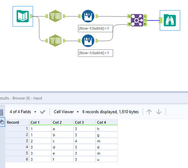Click the Join tool L input anchor
188x168 pixels.
click(x=129, y=16)
